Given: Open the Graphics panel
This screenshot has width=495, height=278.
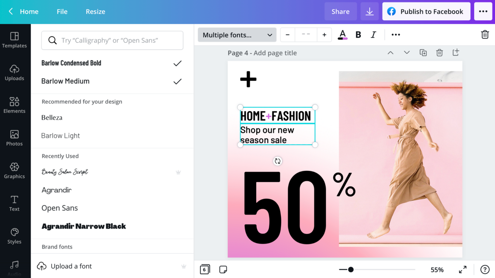Looking at the screenshot, I should (14, 171).
